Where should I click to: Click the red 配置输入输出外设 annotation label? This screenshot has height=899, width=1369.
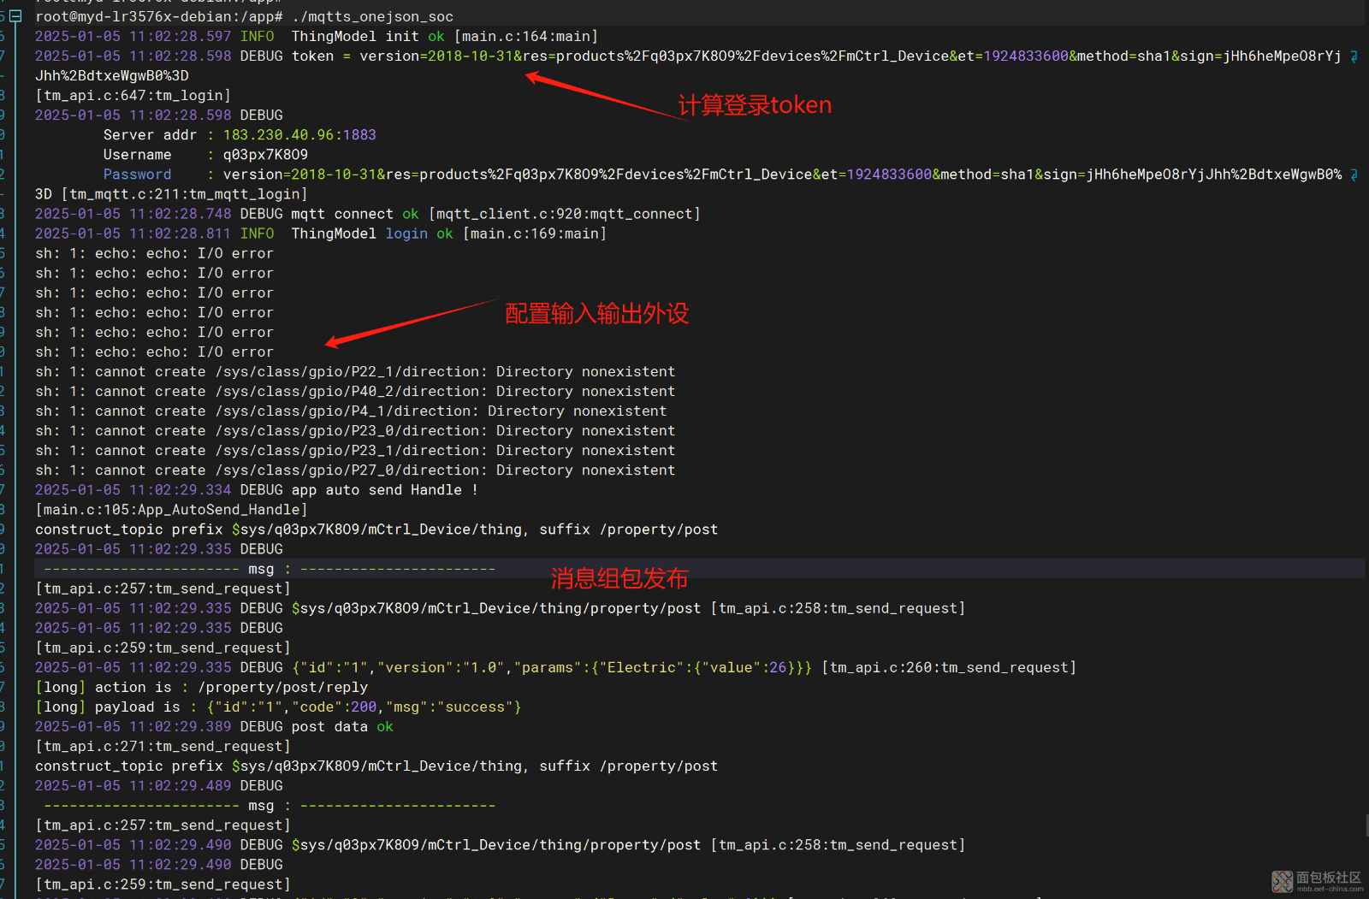[596, 314]
